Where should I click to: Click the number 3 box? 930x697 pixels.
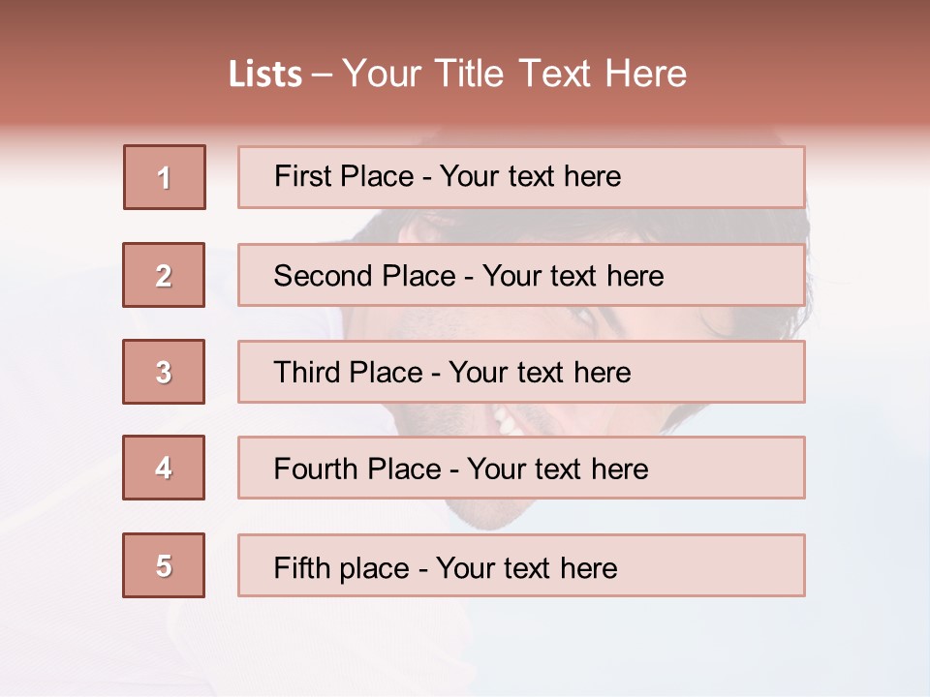point(164,372)
